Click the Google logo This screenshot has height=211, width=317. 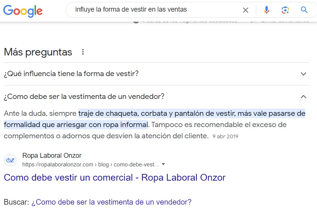pyautogui.click(x=23, y=11)
